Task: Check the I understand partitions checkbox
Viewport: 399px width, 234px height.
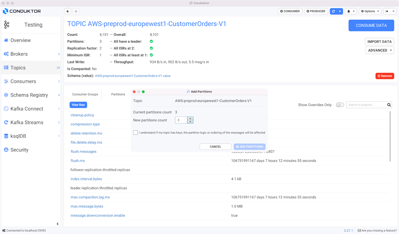Action: coord(135,133)
